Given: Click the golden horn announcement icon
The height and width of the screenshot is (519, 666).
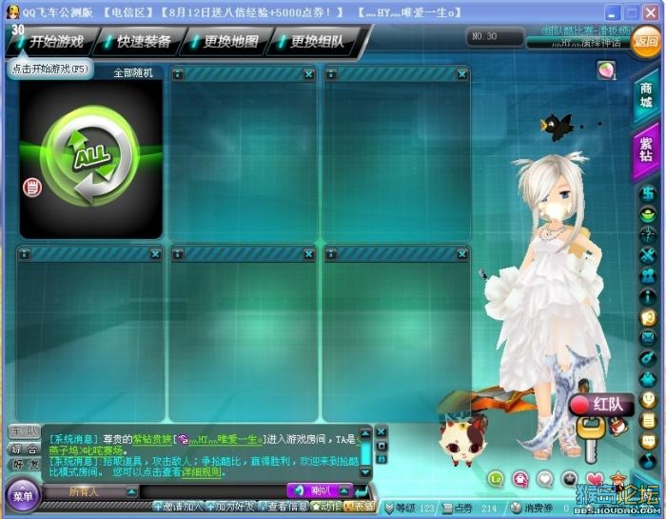Looking at the screenshot, I should tap(648, 317).
